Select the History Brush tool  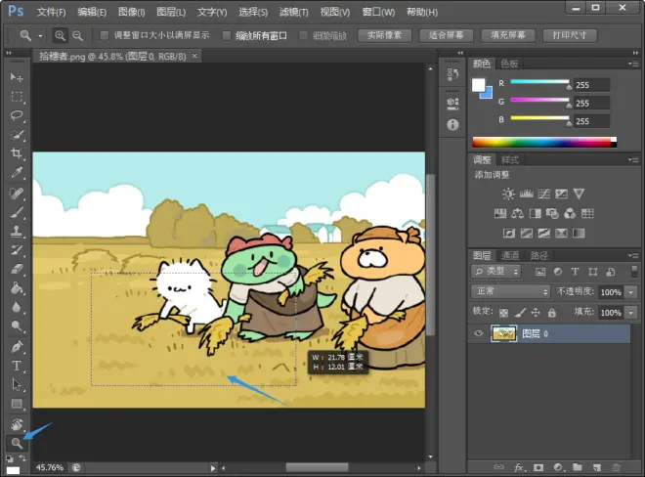click(17, 250)
